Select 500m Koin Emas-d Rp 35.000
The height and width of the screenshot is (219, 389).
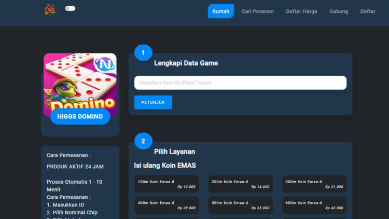click(x=240, y=205)
